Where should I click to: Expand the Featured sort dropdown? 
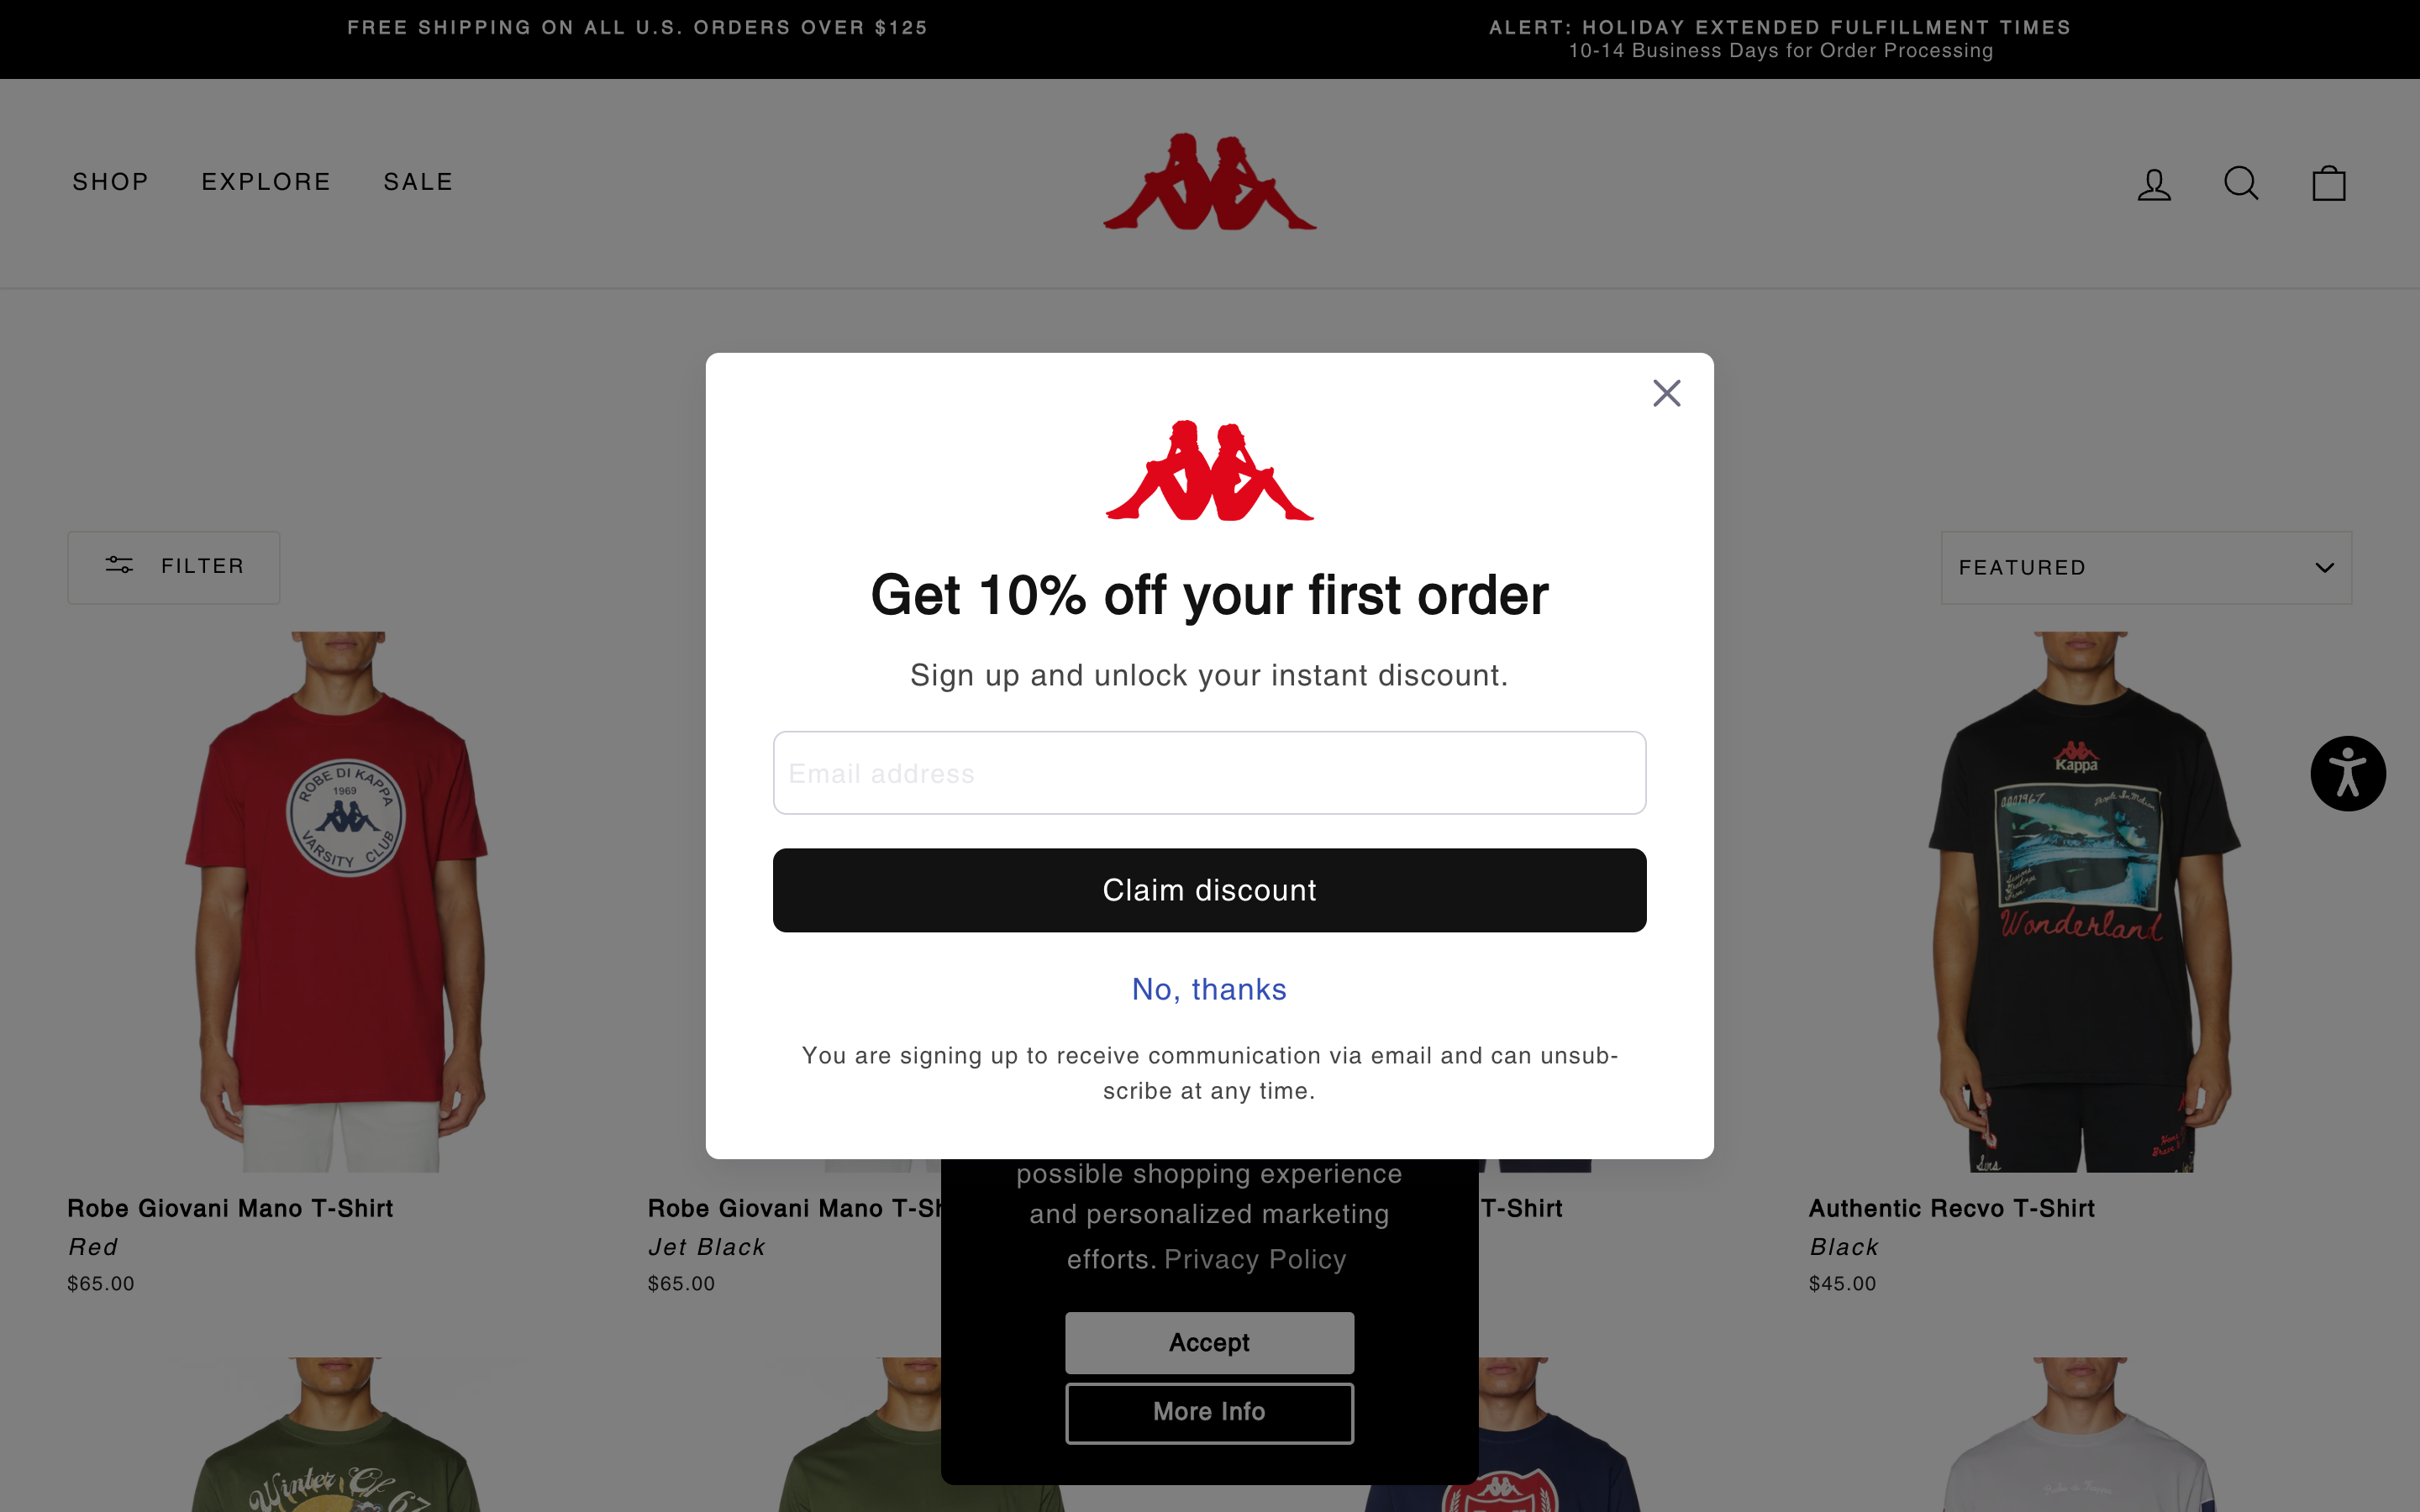tap(2146, 567)
